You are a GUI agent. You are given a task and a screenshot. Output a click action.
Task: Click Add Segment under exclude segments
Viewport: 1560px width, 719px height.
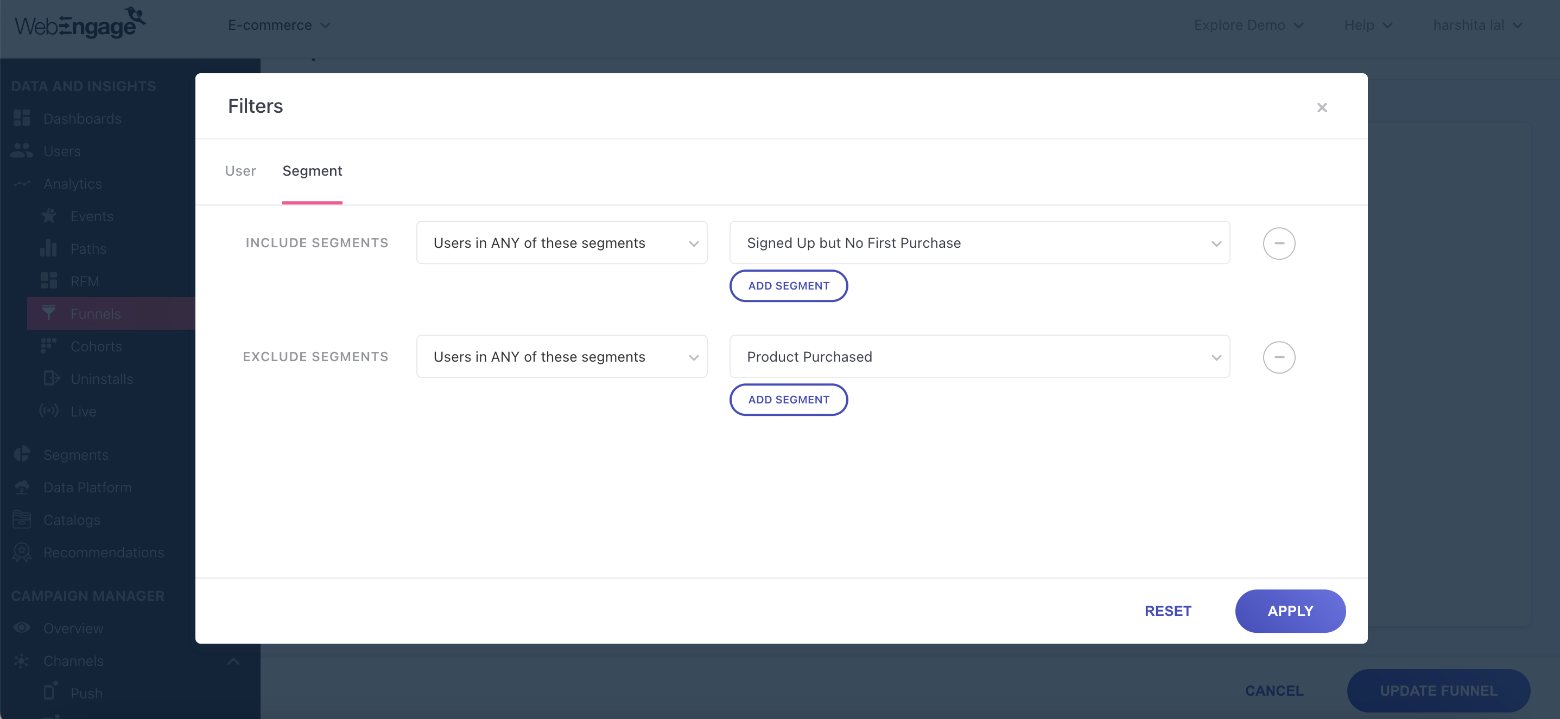(x=788, y=399)
